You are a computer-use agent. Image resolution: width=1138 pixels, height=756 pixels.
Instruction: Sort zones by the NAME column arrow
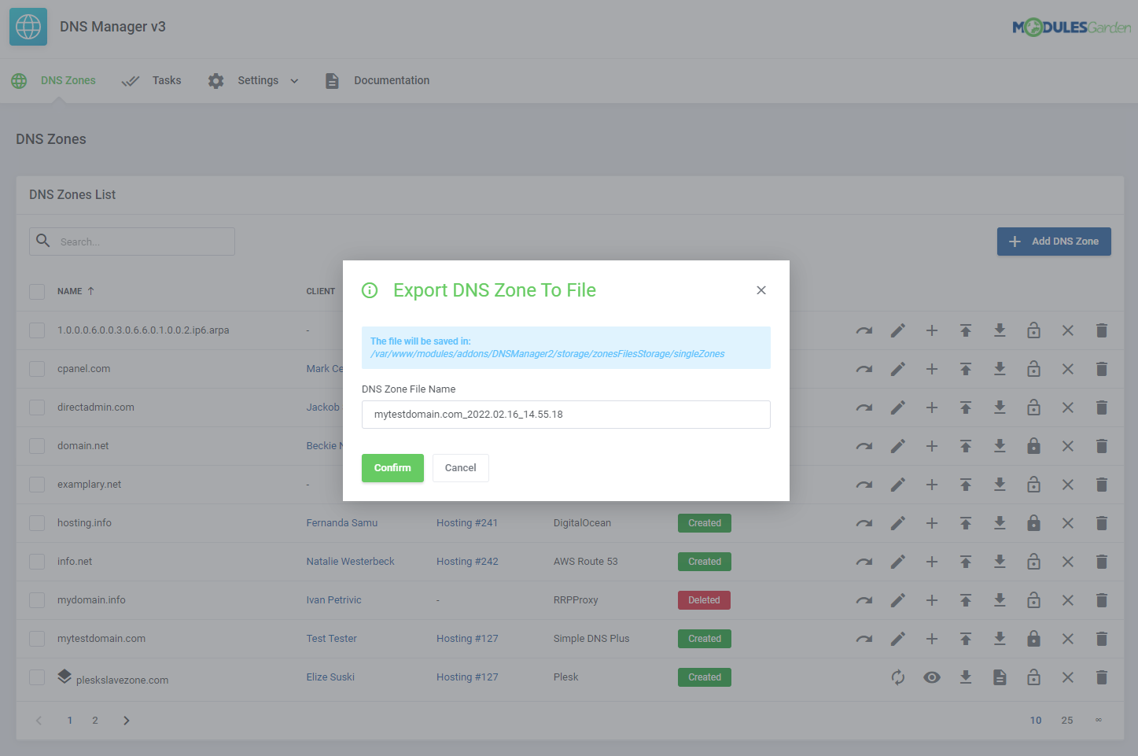click(91, 291)
